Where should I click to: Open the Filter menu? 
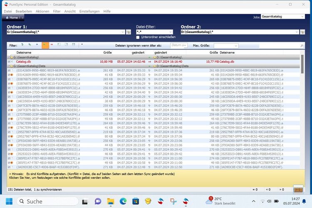coord(57,11)
